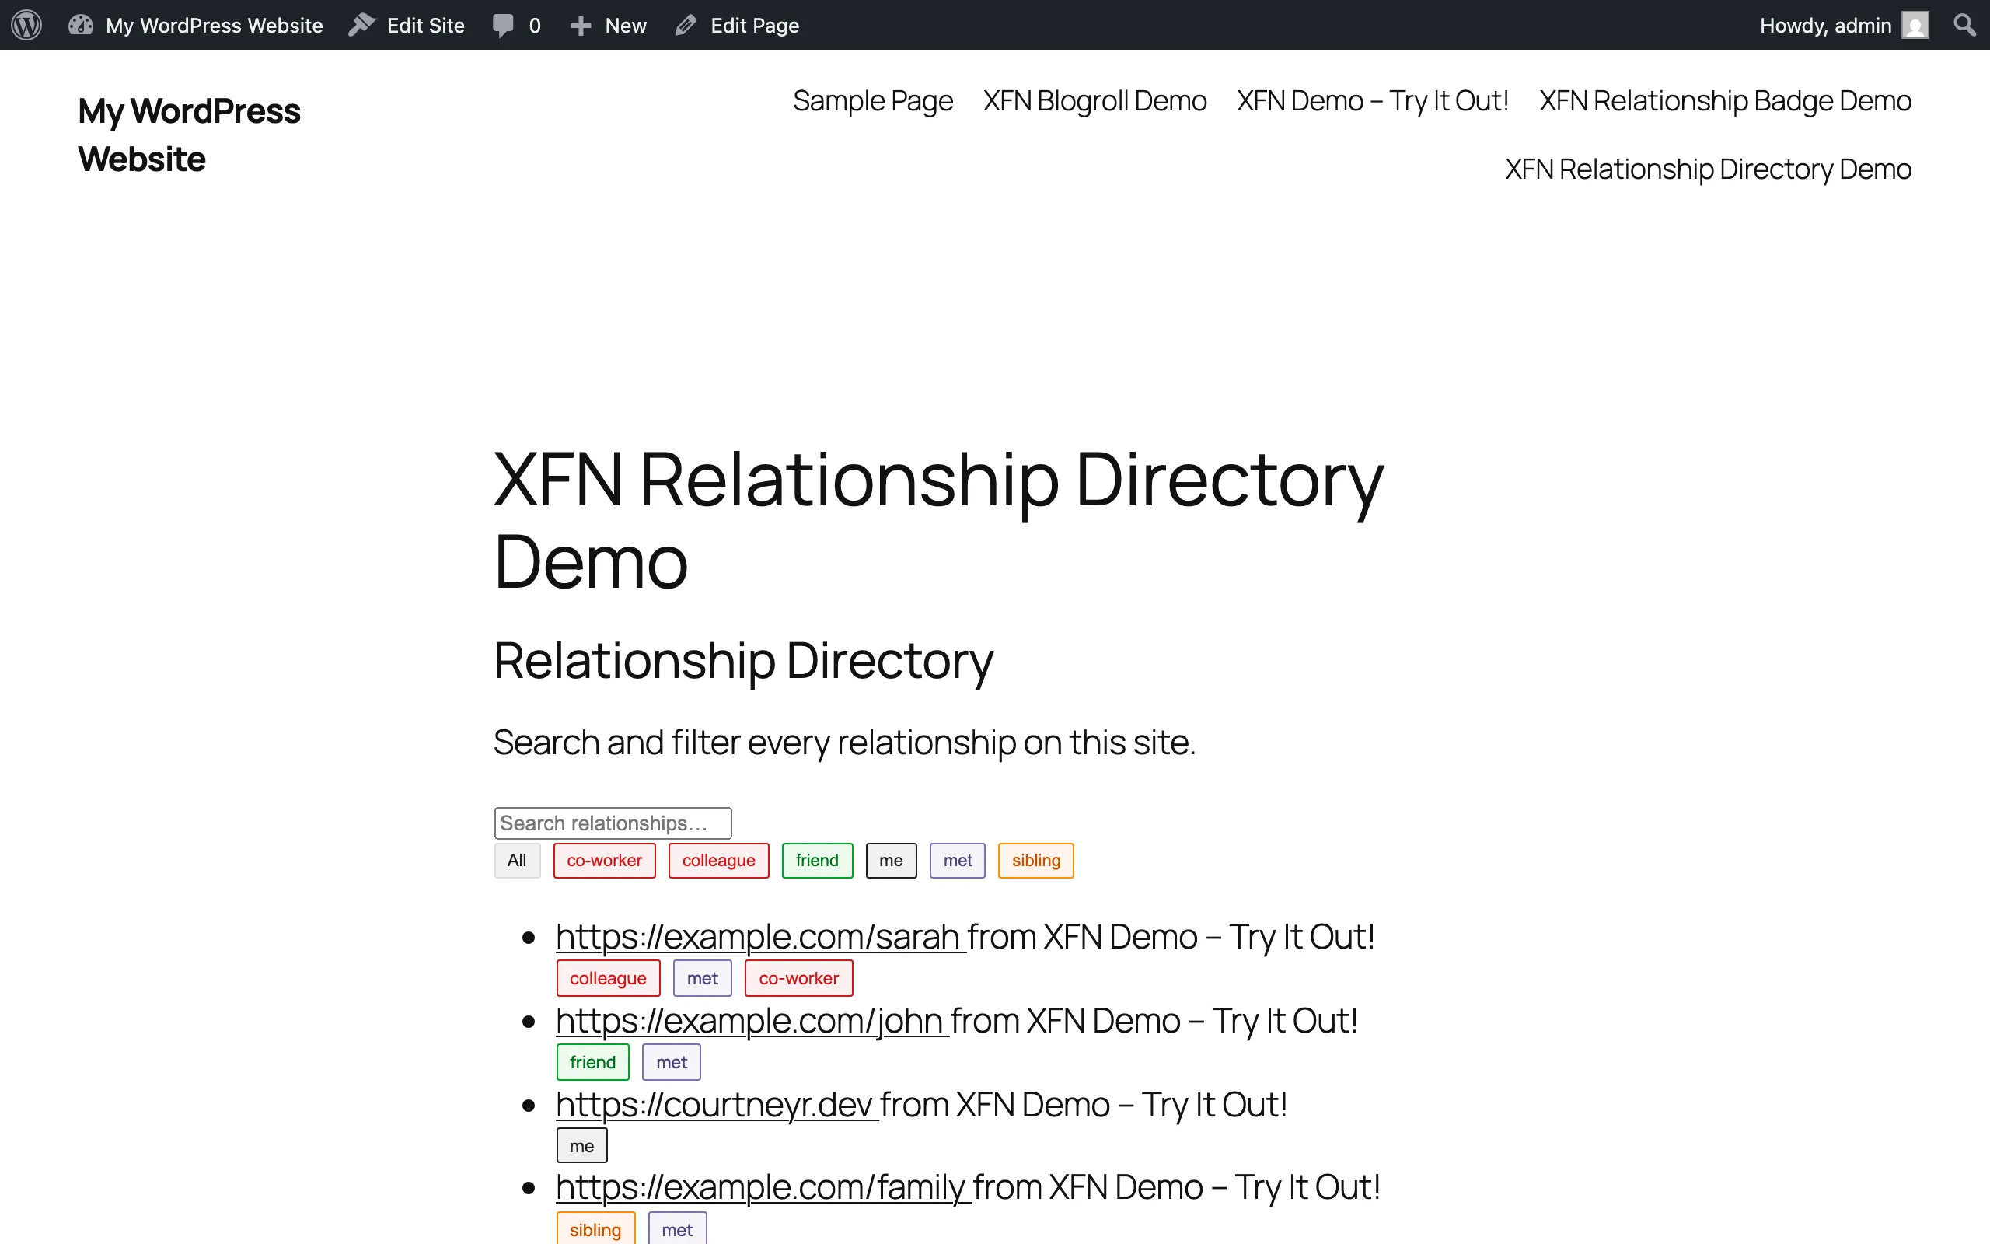Select the All filter button

click(x=516, y=861)
